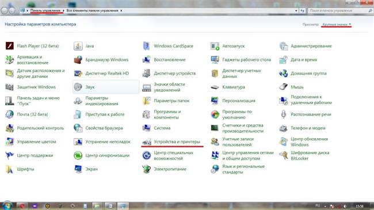Open the Администрирование icon
Image resolution: width=374 pixels, height=210 pixels.
pyautogui.click(x=283, y=46)
